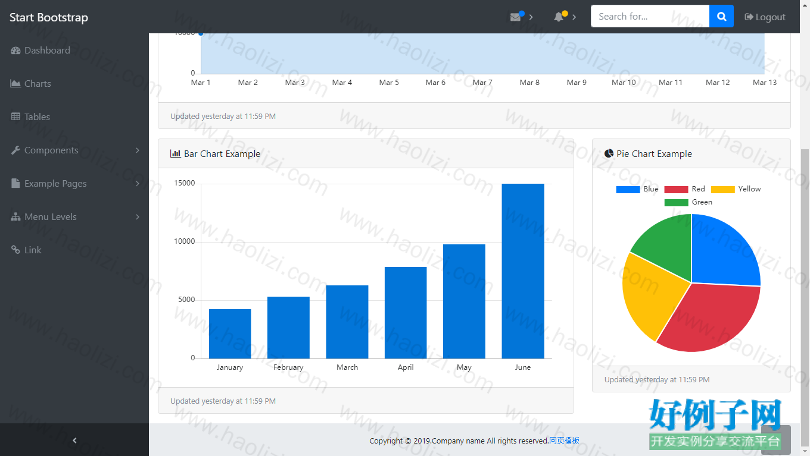
Task: Click the Bar Chart Example heading text
Action: [x=222, y=153]
